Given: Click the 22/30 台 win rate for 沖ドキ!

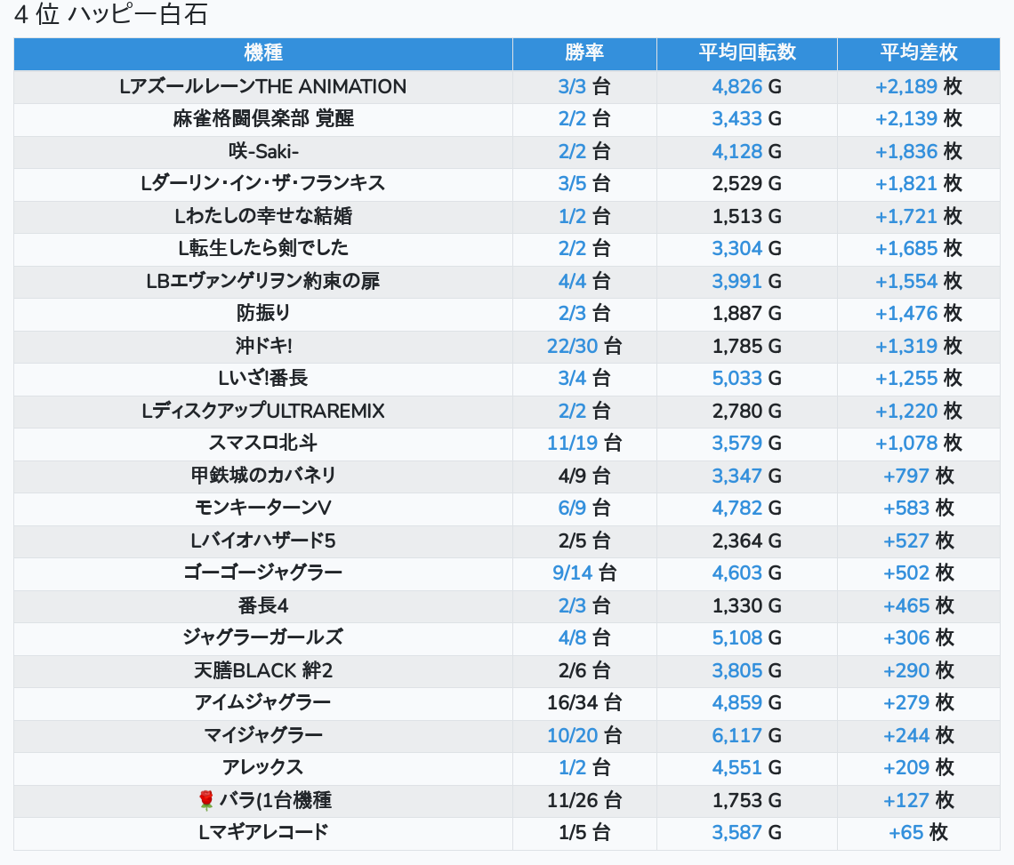Looking at the screenshot, I should click(584, 346).
